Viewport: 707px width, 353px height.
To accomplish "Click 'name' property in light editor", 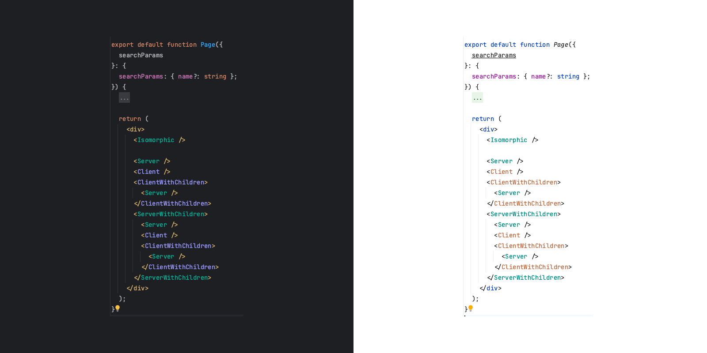I will point(539,76).
